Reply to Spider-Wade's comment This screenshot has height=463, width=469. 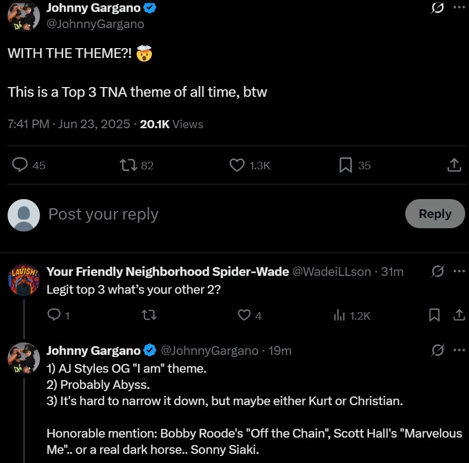click(x=54, y=315)
